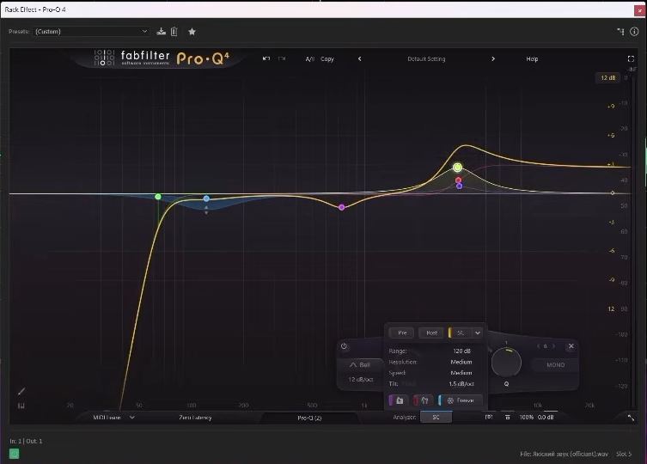Viewport: 647px width, 464px height.
Task: Select the blue dynamic band node
Action: pos(206,198)
